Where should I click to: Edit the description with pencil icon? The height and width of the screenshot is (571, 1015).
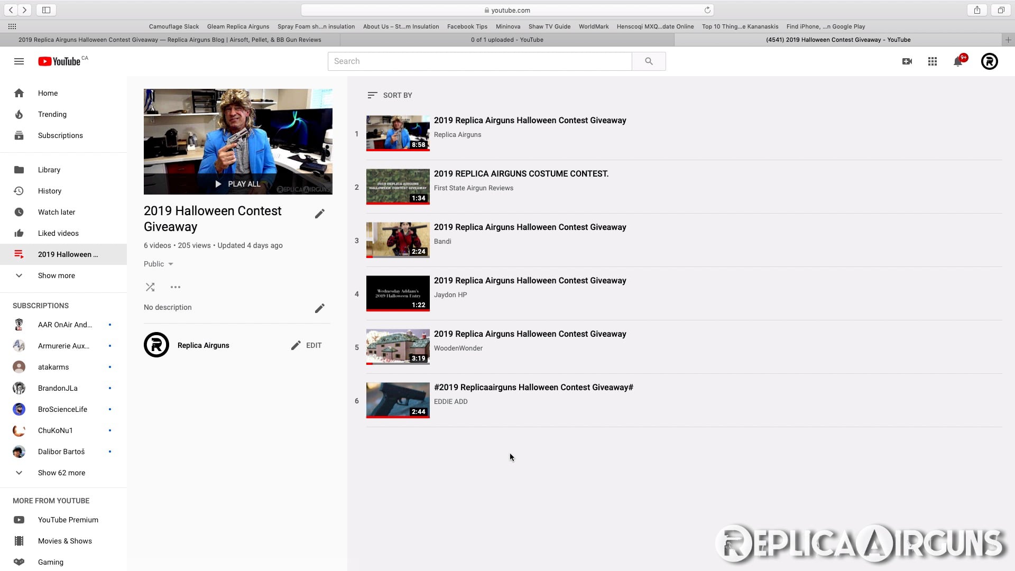tap(319, 308)
